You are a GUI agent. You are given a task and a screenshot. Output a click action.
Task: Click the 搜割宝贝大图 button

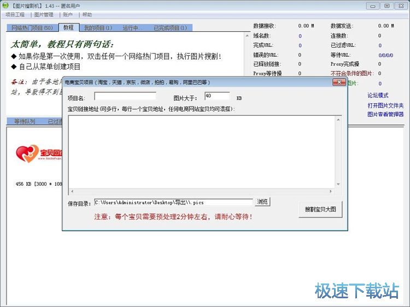click(x=320, y=209)
